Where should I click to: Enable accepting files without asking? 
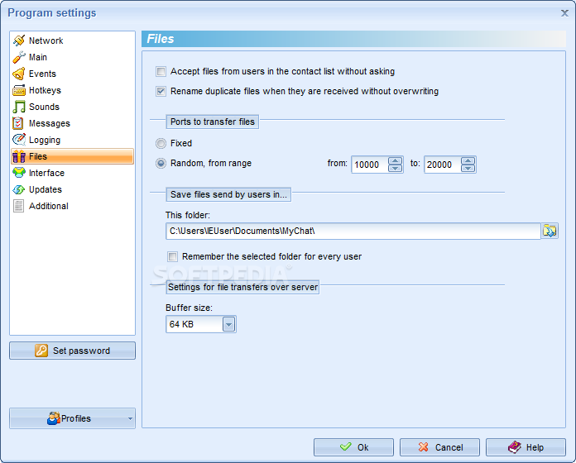161,72
